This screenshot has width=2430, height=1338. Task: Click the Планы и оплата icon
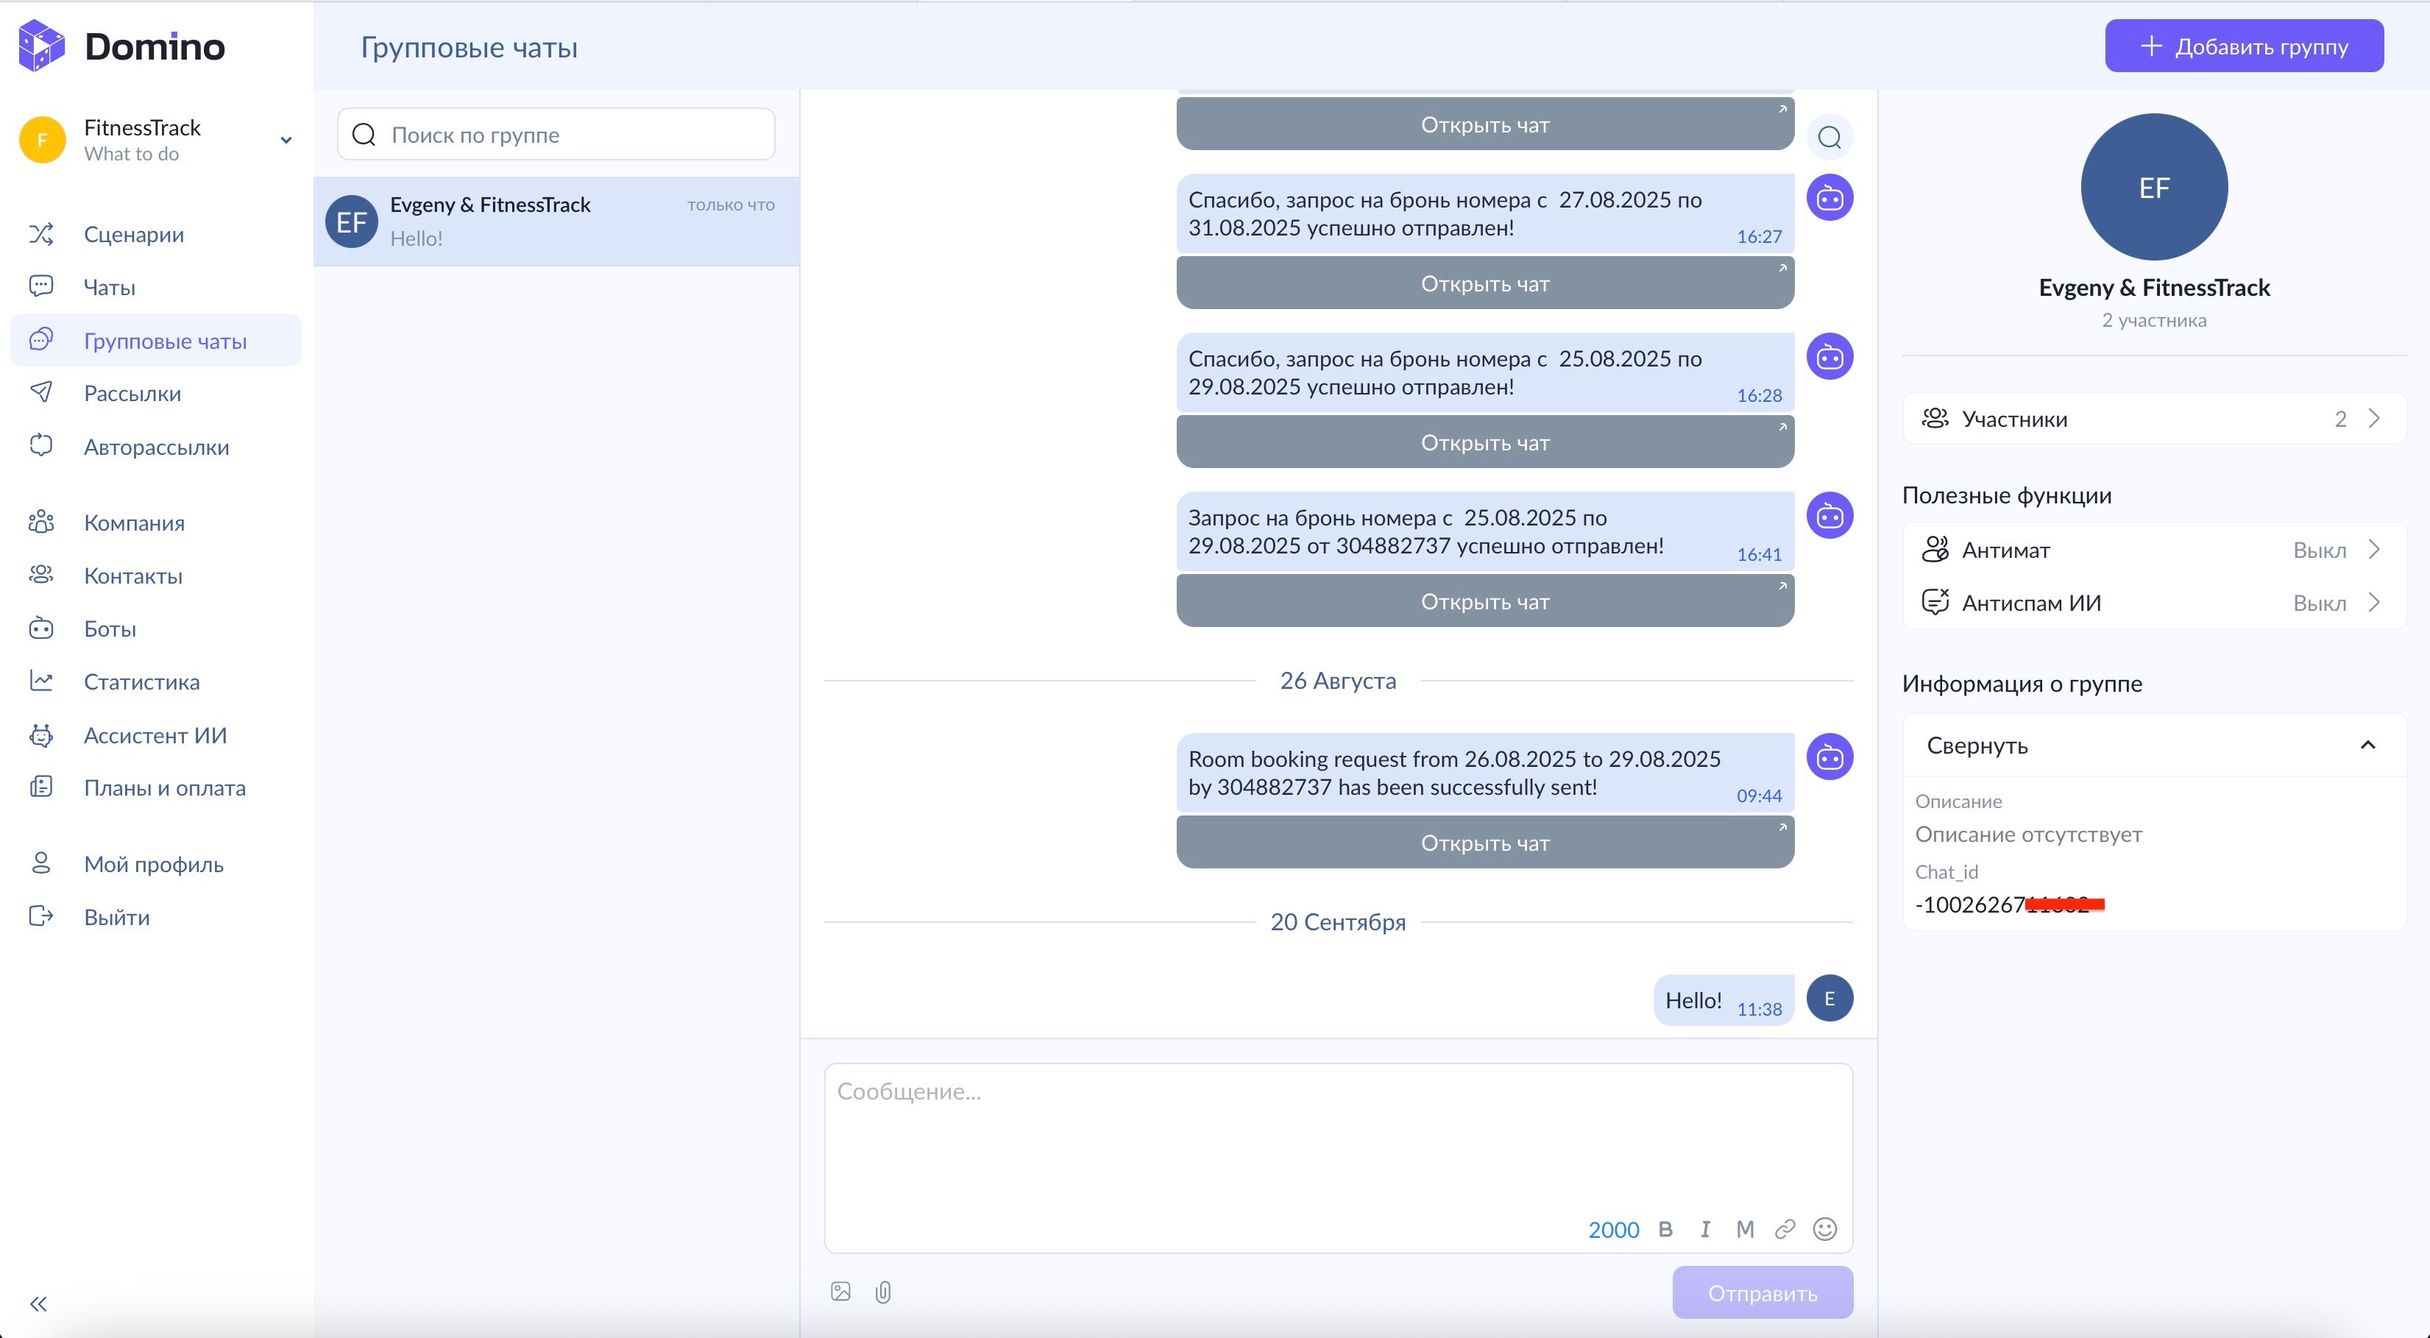pyautogui.click(x=40, y=787)
